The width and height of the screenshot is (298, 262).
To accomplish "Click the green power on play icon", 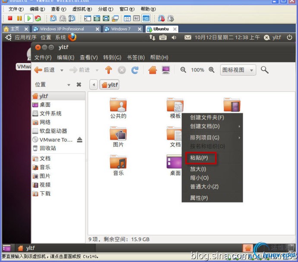I will pos(29,18).
